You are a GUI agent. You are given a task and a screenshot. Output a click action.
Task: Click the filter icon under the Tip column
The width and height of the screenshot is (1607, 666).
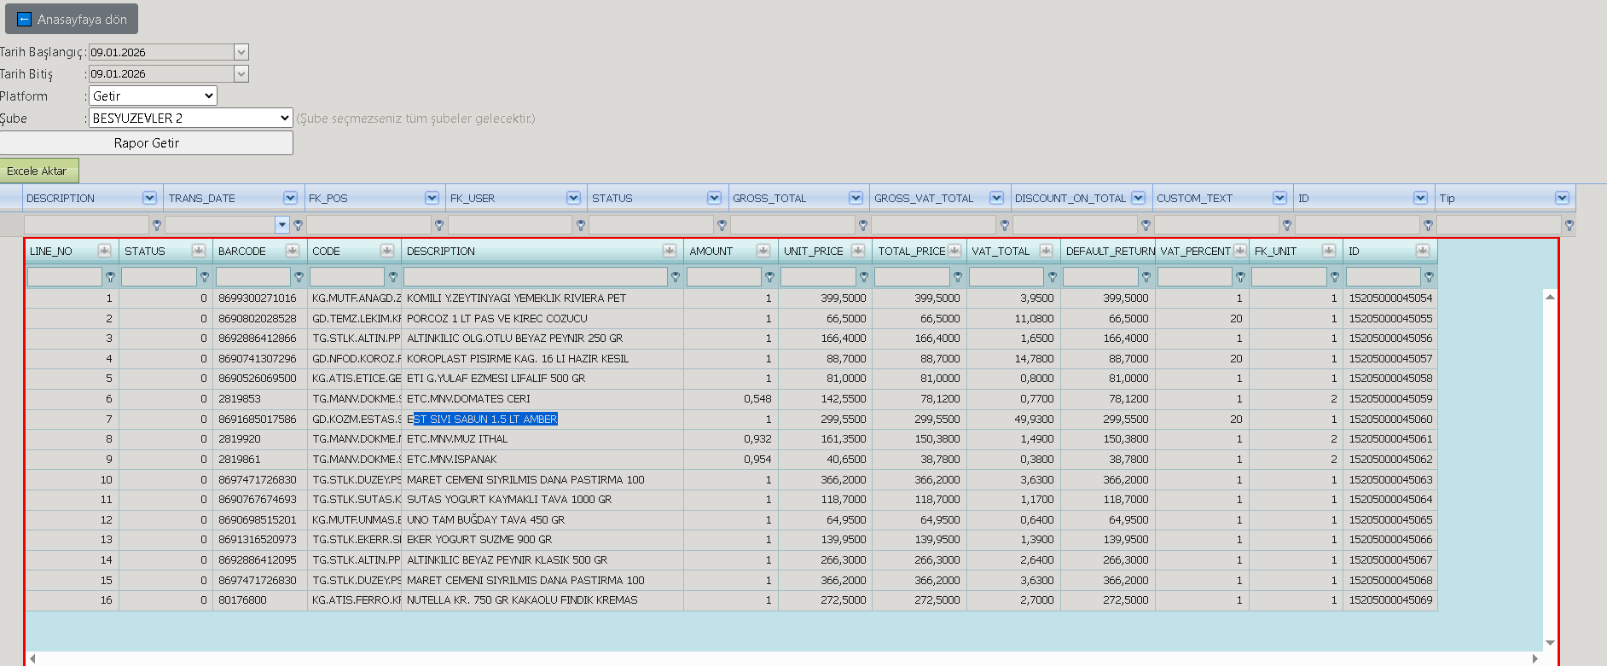click(x=1569, y=225)
